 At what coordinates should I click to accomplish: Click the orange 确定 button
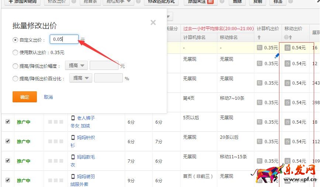pyautogui.click(x=25, y=97)
